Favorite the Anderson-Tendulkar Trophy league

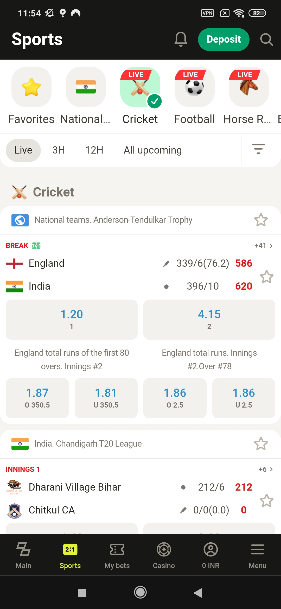click(x=261, y=220)
